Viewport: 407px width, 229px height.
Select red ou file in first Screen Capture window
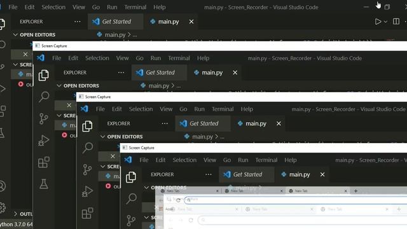pos(69,135)
